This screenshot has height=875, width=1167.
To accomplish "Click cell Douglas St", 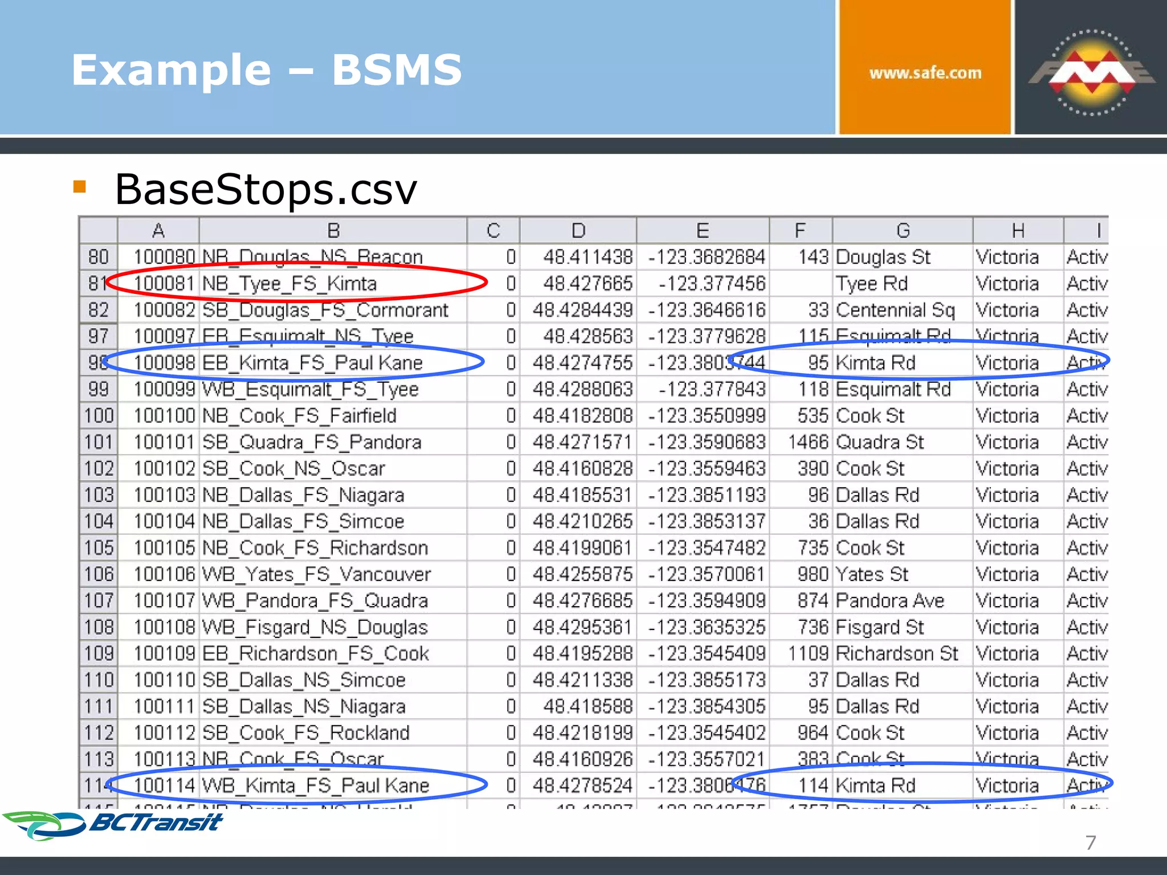I will click(x=903, y=257).
